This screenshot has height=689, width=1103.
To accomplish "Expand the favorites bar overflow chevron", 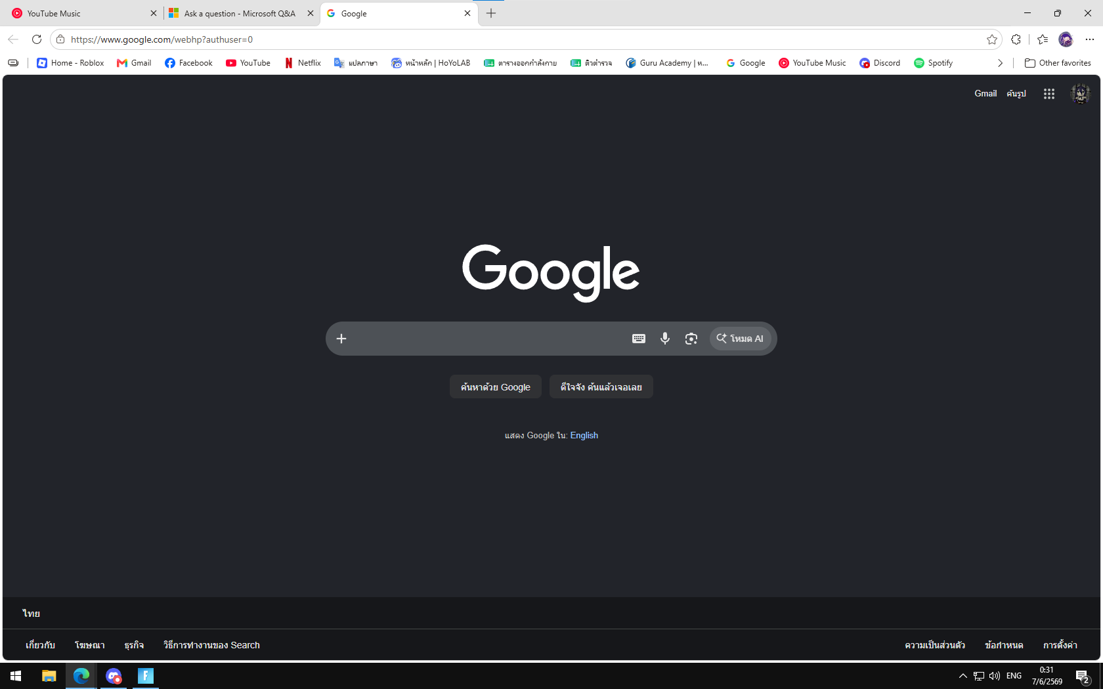I will (x=1000, y=63).
